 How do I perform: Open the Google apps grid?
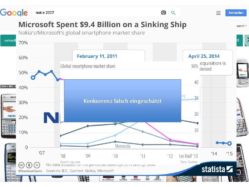pyautogui.click(x=218, y=13)
